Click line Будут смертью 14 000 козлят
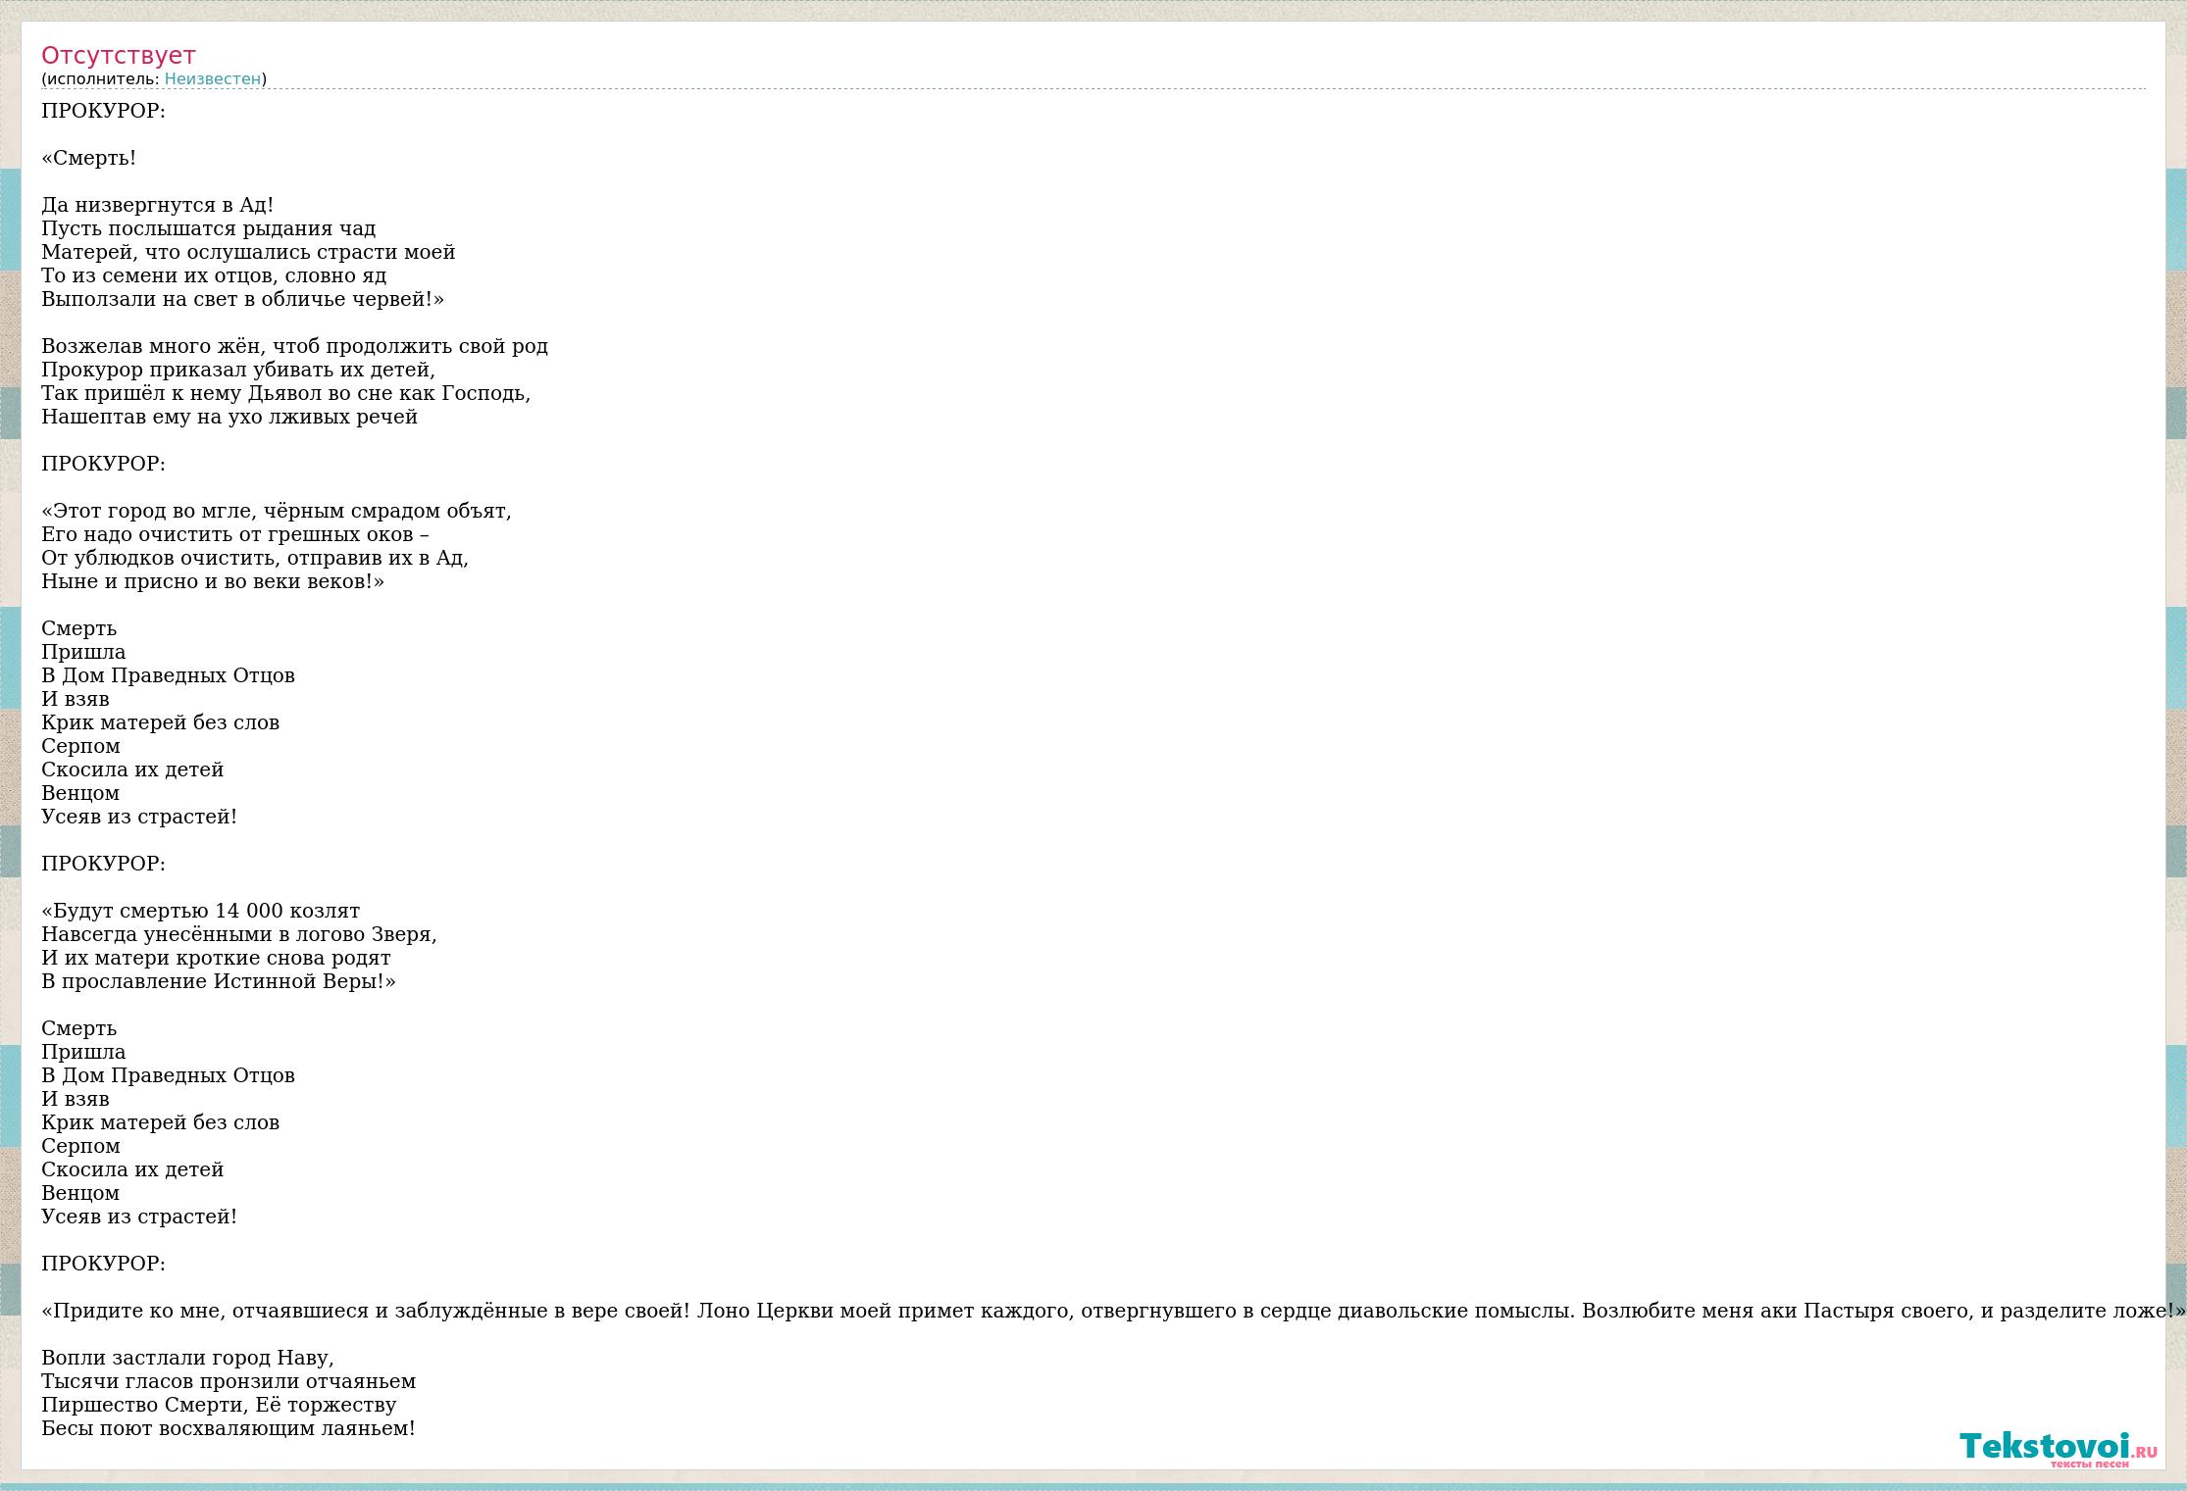This screenshot has width=2187, height=1491. coord(201,911)
